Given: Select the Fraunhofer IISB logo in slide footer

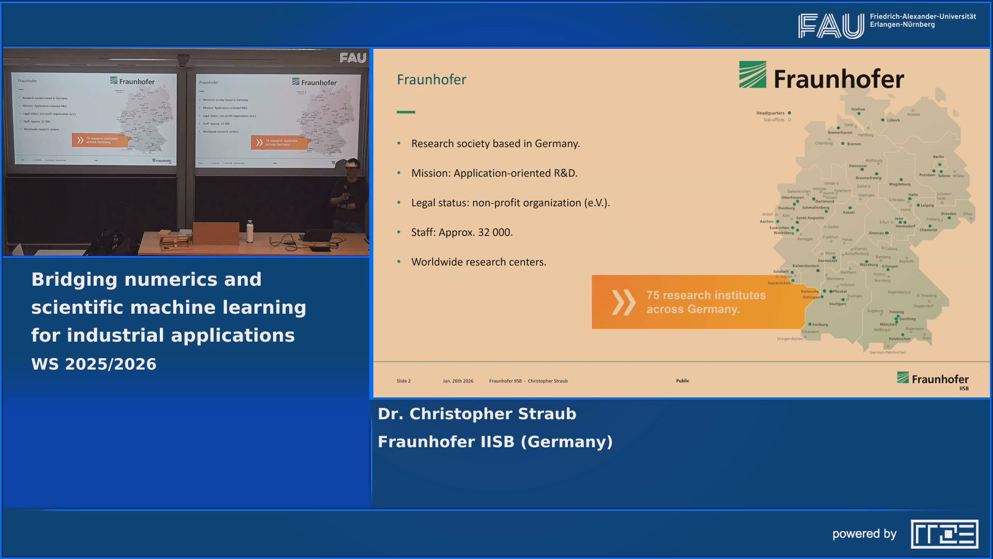Looking at the screenshot, I should (932, 378).
